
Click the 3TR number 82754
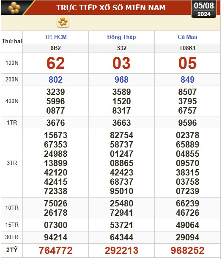tap(121, 135)
